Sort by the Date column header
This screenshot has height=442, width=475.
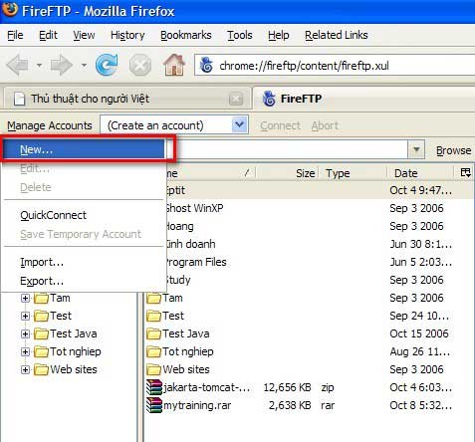pyautogui.click(x=421, y=173)
